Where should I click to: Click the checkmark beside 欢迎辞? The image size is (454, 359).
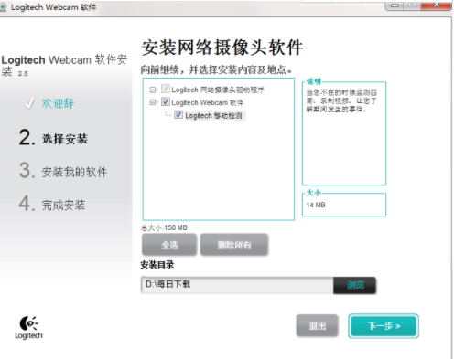coord(29,103)
